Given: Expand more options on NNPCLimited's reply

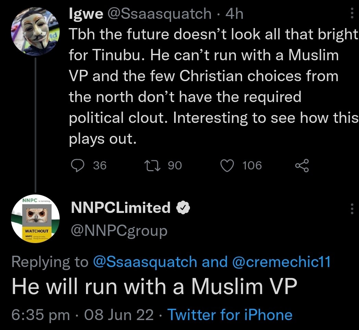Looking at the screenshot, I should tap(352, 208).
